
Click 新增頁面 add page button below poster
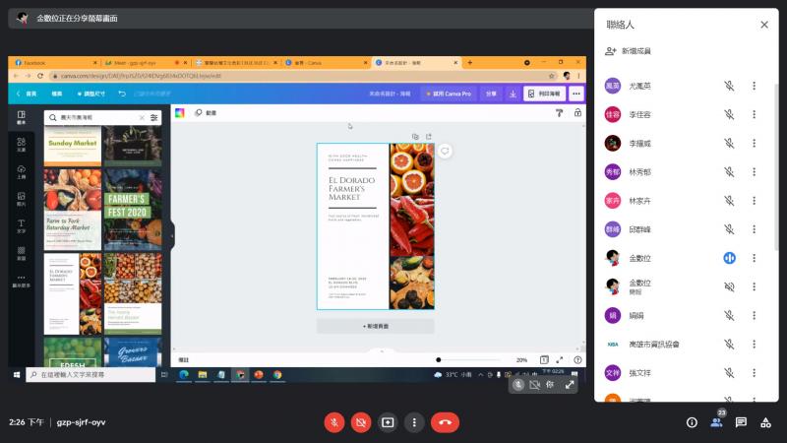tap(376, 326)
